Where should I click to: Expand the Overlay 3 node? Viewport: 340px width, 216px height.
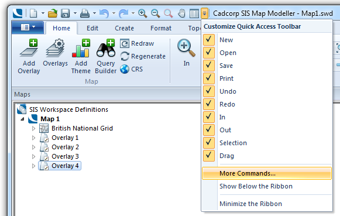pos(33,156)
